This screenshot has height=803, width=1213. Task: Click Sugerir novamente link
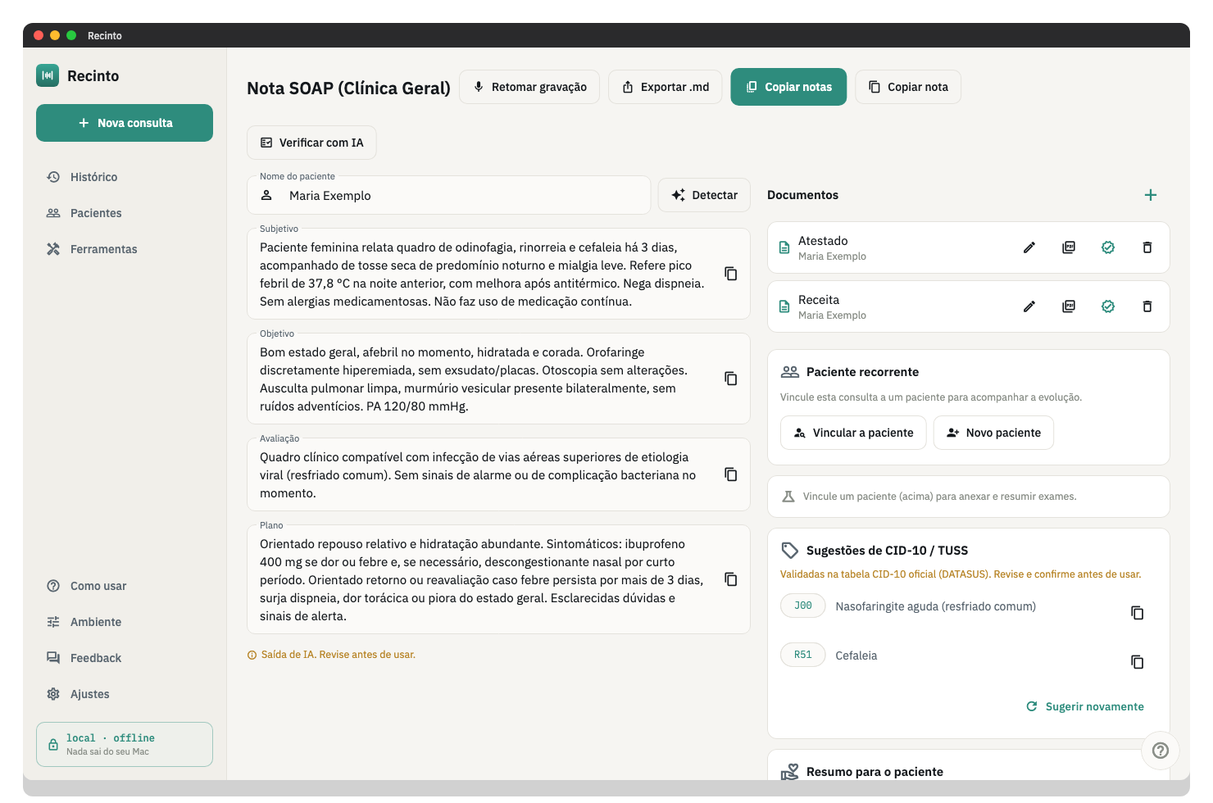coord(1085,706)
